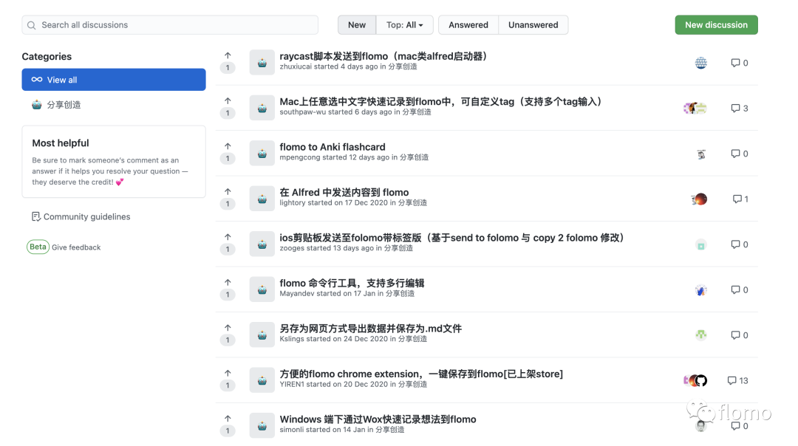The image size is (798, 446).
Task: Open comments of the 在 Alfred 中发送内容 discussion
Action: 740,199
